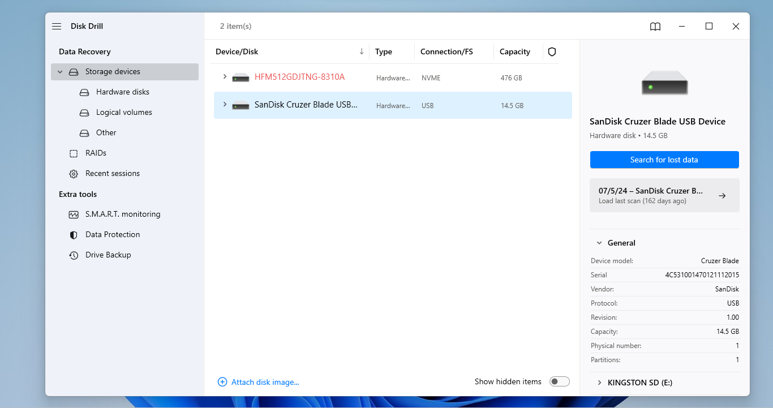Open Data Protection tool
Viewport: 773px width, 408px height.
[x=113, y=235]
